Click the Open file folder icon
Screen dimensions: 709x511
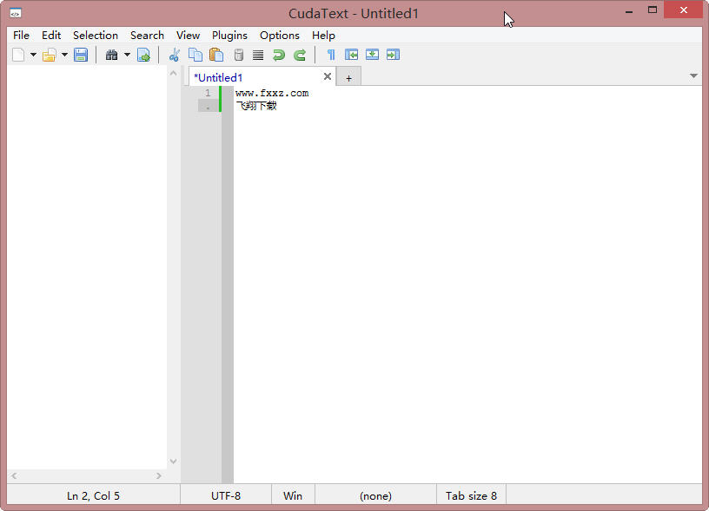coord(50,55)
